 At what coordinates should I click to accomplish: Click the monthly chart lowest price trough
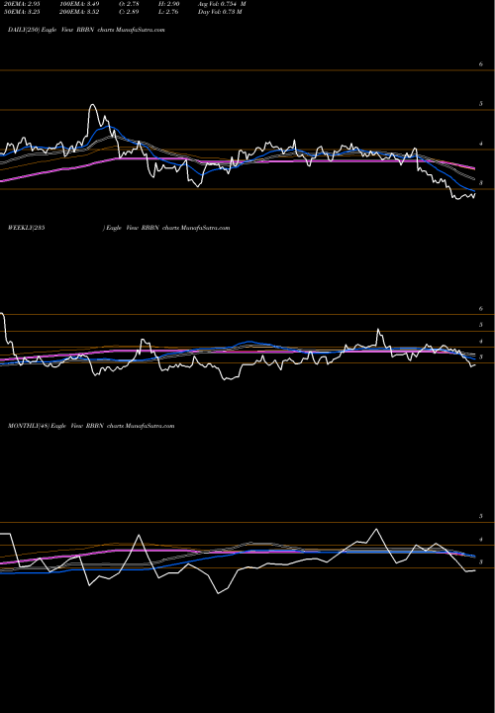(219, 593)
